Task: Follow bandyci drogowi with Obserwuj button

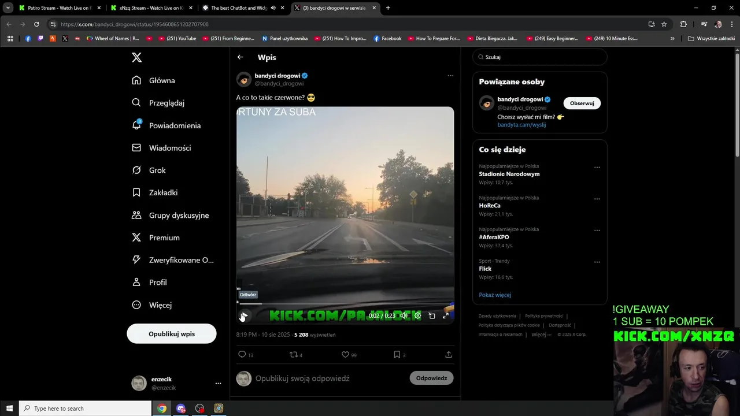Action: click(x=582, y=103)
